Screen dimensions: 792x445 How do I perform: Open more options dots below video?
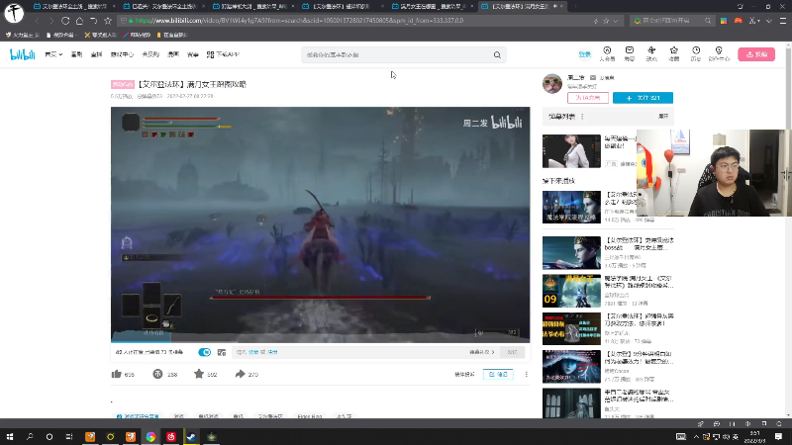[527, 375]
